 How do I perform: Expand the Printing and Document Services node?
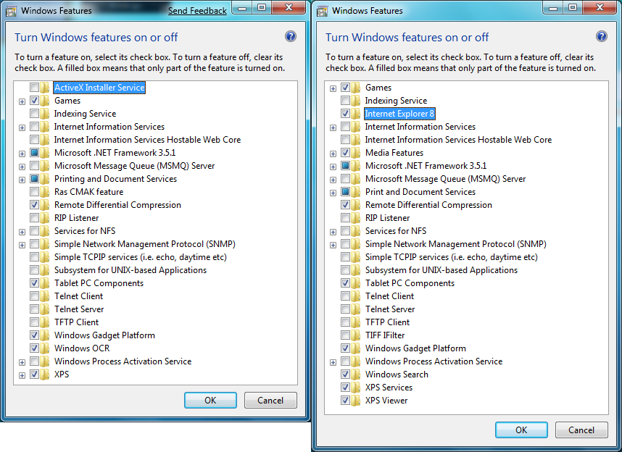(22, 179)
